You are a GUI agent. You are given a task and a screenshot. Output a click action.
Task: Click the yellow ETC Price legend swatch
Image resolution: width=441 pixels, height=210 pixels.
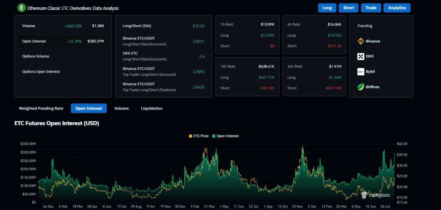190,136
